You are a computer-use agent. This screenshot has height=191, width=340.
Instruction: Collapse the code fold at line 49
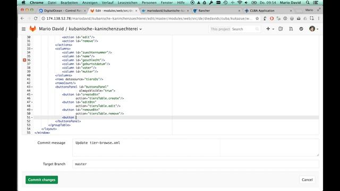pos(32,110)
